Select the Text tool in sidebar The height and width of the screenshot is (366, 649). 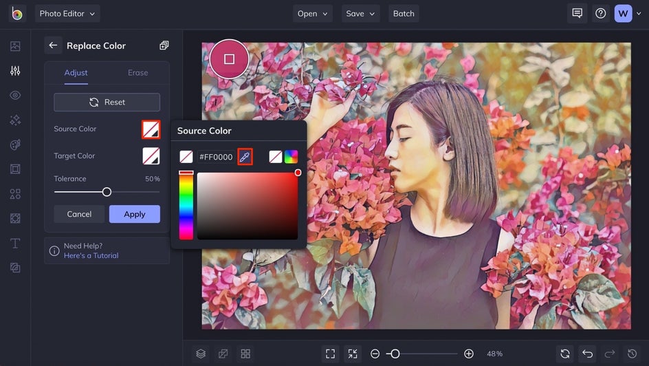[x=15, y=244]
